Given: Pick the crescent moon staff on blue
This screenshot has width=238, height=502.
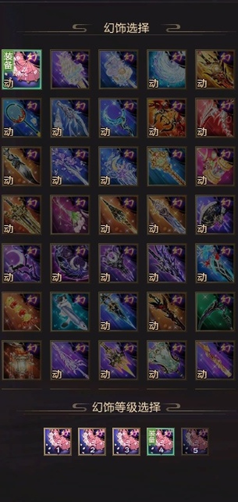Looking at the screenshot, I should tap(118, 118).
